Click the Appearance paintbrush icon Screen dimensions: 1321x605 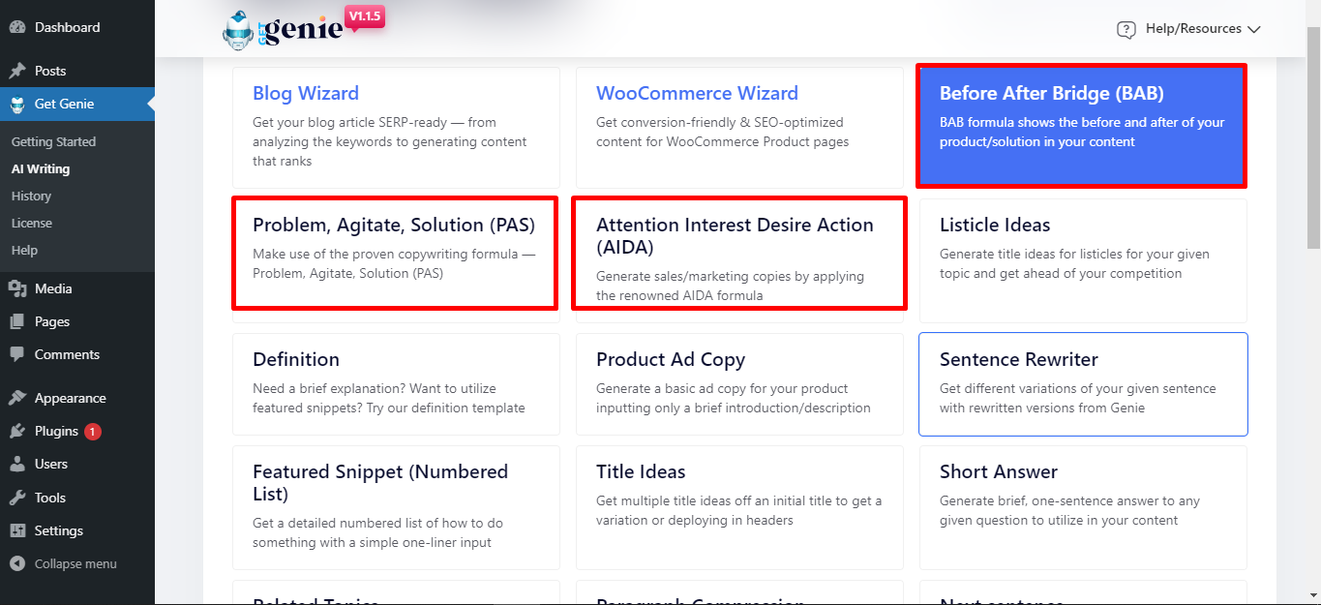[17, 398]
